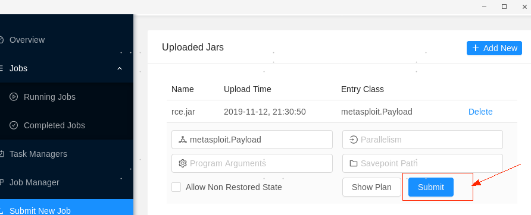Enable Allow Non Restored State checkbox

click(176, 187)
